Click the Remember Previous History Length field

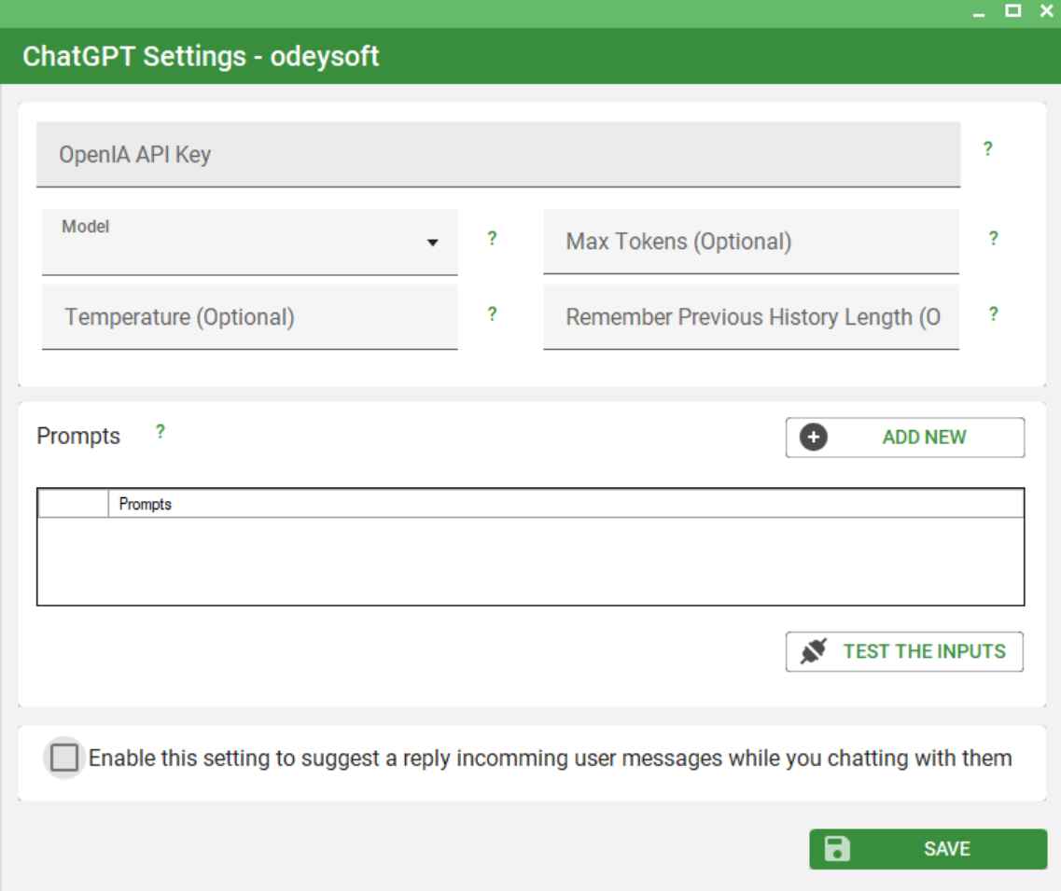pyautogui.click(x=750, y=318)
